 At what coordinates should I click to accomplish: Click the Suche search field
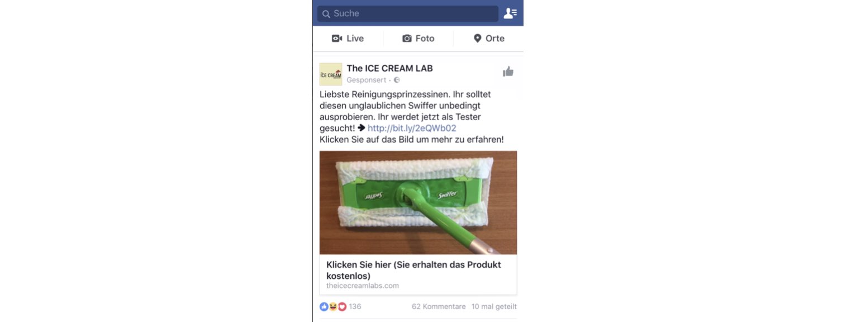pyautogui.click(x=408, y=13)
